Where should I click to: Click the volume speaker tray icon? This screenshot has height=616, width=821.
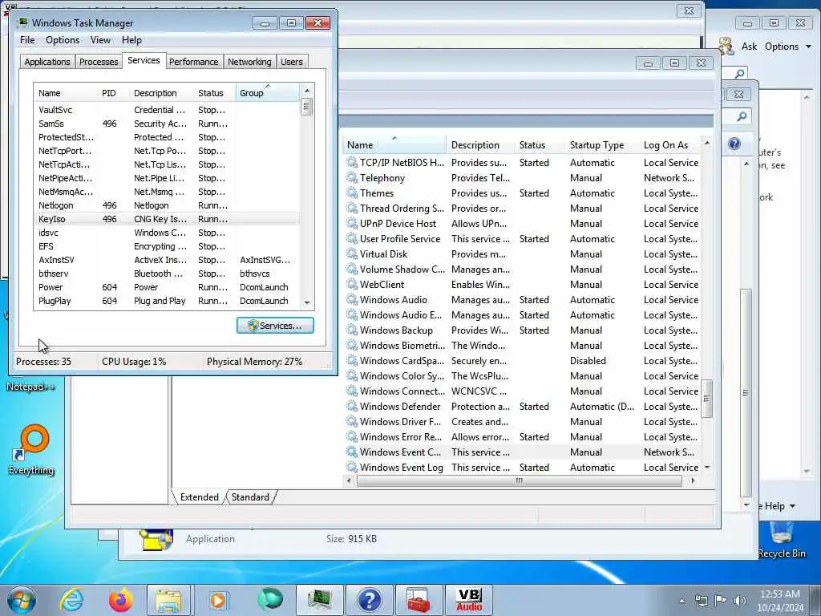click(739, 601)
